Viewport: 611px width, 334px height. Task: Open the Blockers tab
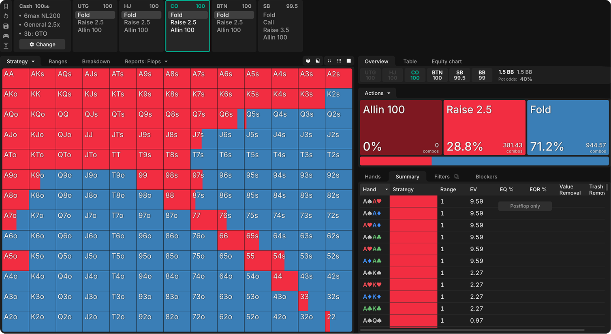[486, 177]
